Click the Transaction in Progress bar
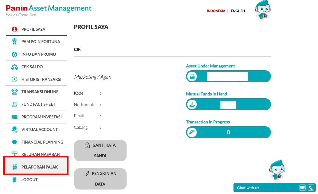Viewport: 318px width, 194px height. pyautogui.click(x=228, y=132)
